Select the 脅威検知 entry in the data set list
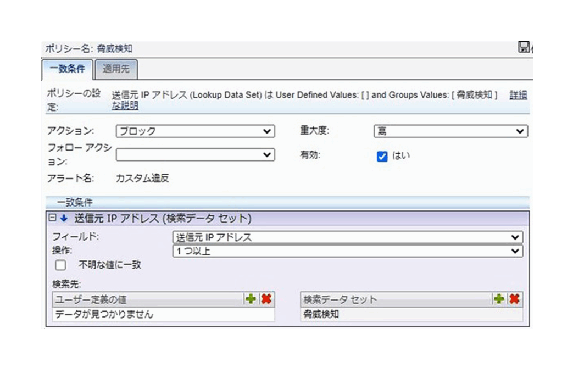Screen dimensions: 573x367 point(321,315)
